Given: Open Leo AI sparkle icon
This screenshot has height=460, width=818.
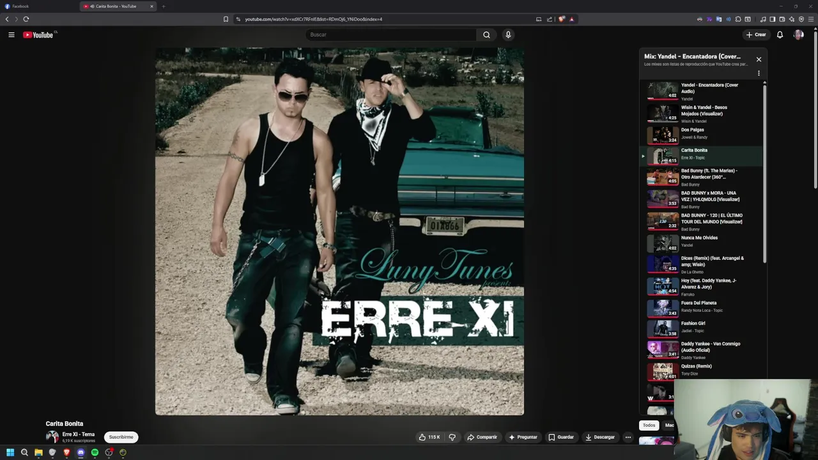Looking at the screenshot, I should (x=792, y=19).
